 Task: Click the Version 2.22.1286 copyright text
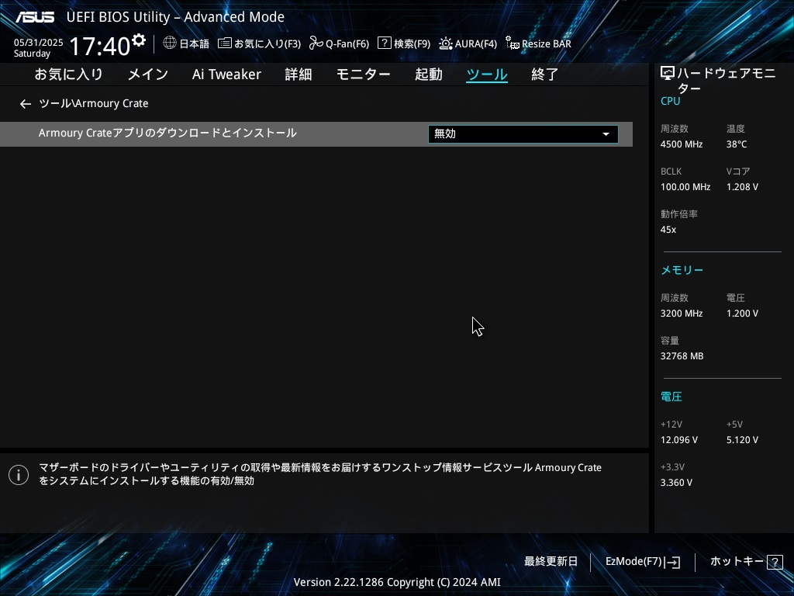pos(397,582)
